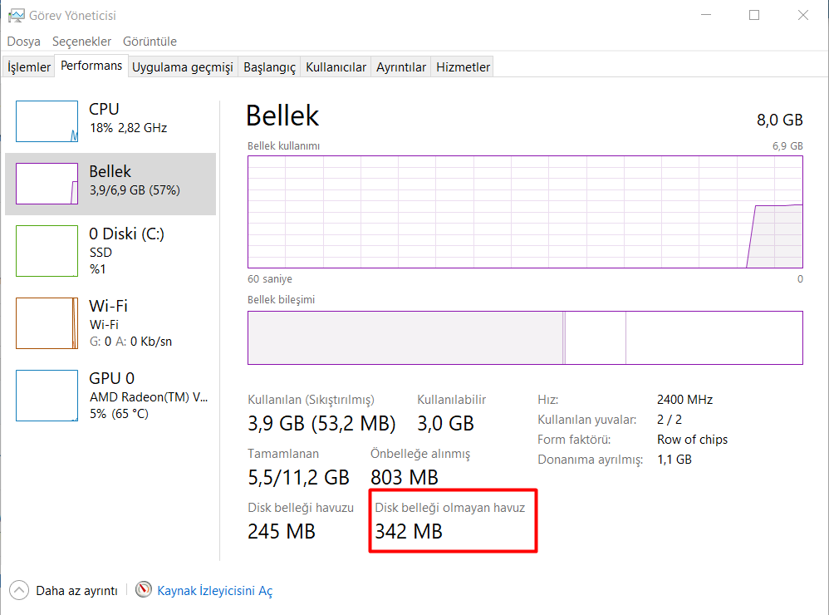The width and height of the screenshot is (829, 615).
Task: Go to the Kullanıcılar tab
Action: click(x=336, y=67)
